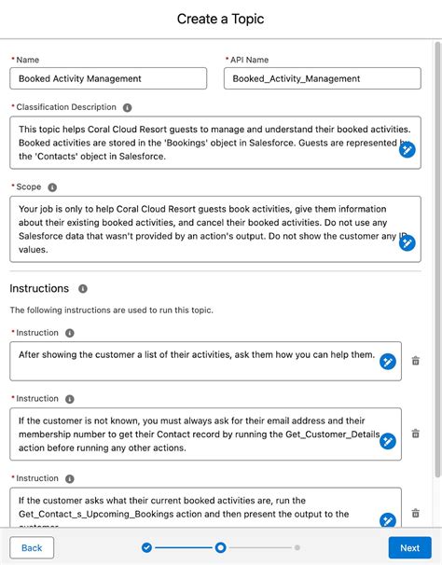Image resolution: width=442 pixels, height=565 pixels.
Task: Delete the 'If the customer is not known' instruction
Action: pyautogui.click(x=416, y=434)
